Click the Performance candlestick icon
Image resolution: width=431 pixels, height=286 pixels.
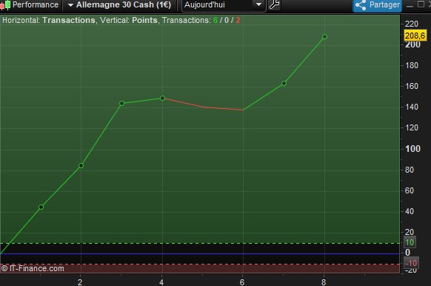click(5, 5)
